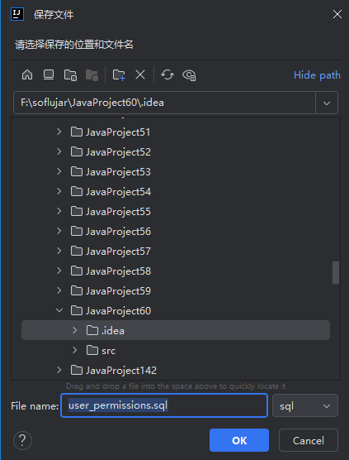Expand the src folder chevron
This screenshot has height=460, width=349.
[x=75, y=350]
